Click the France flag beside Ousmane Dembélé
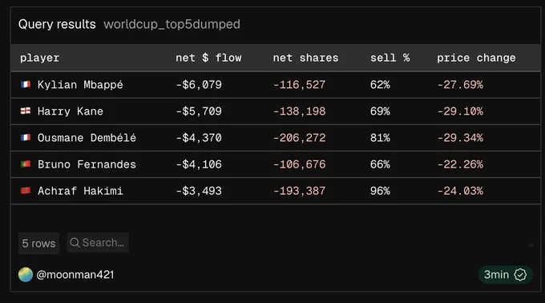This screenshot has height=303, width=545. pos(26,138)
